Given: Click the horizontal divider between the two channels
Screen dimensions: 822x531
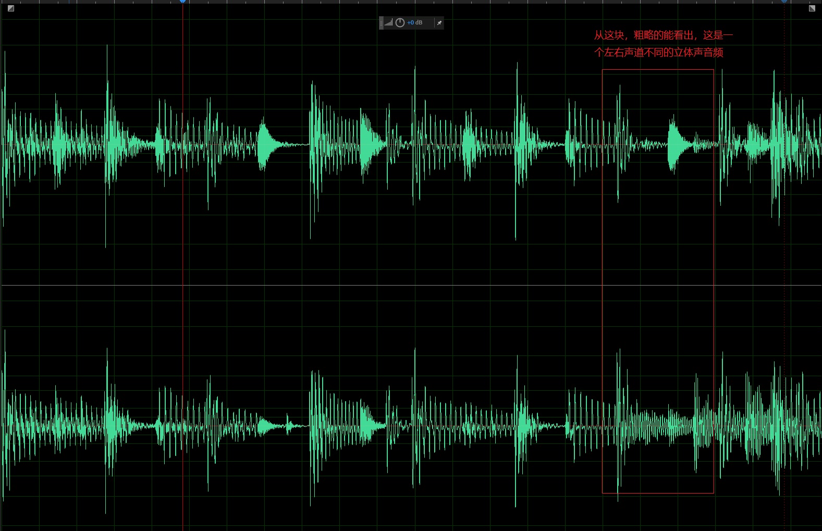Looking at the screenshot, I should pyautogui.click(x=411, y=286).
